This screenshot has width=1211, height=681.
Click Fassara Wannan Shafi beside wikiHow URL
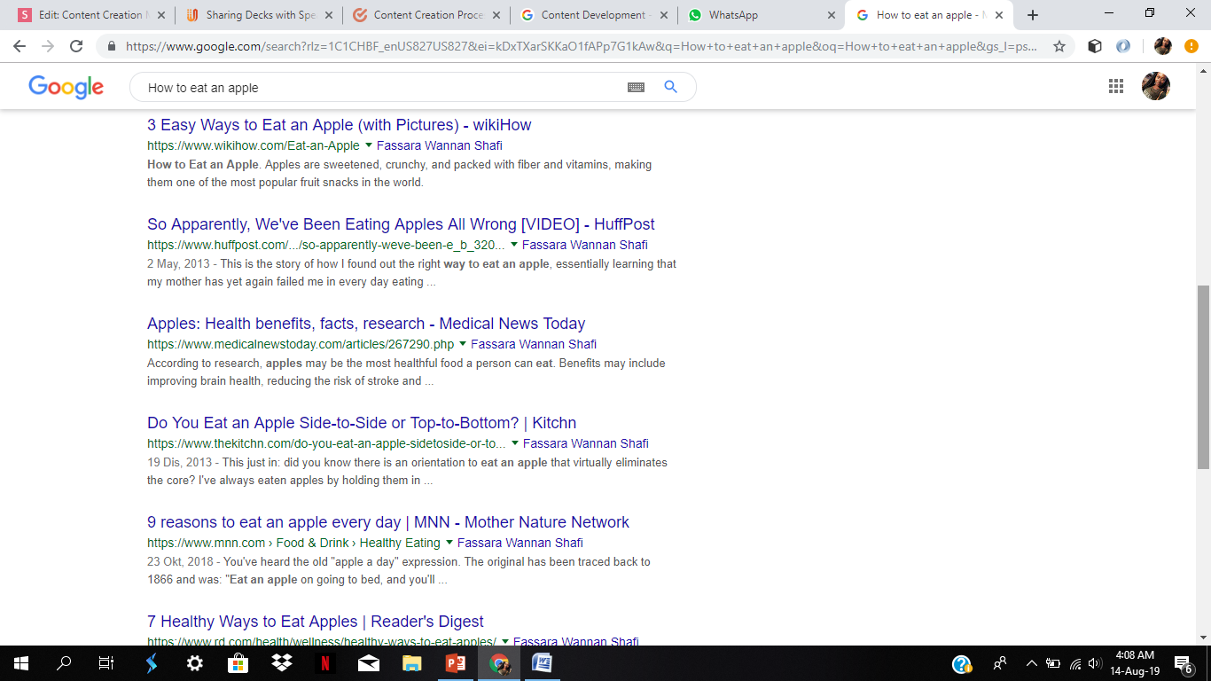point(440,145)
